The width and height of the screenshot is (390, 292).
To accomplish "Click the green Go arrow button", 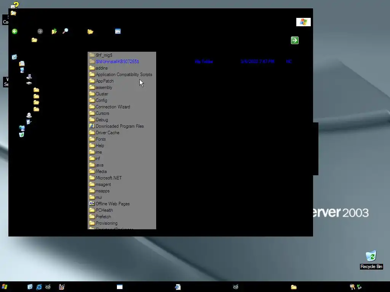I will click(x=295, y=40).
